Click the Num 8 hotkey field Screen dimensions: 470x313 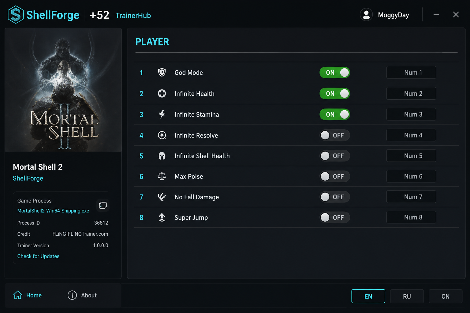click(x=411, y=217)
